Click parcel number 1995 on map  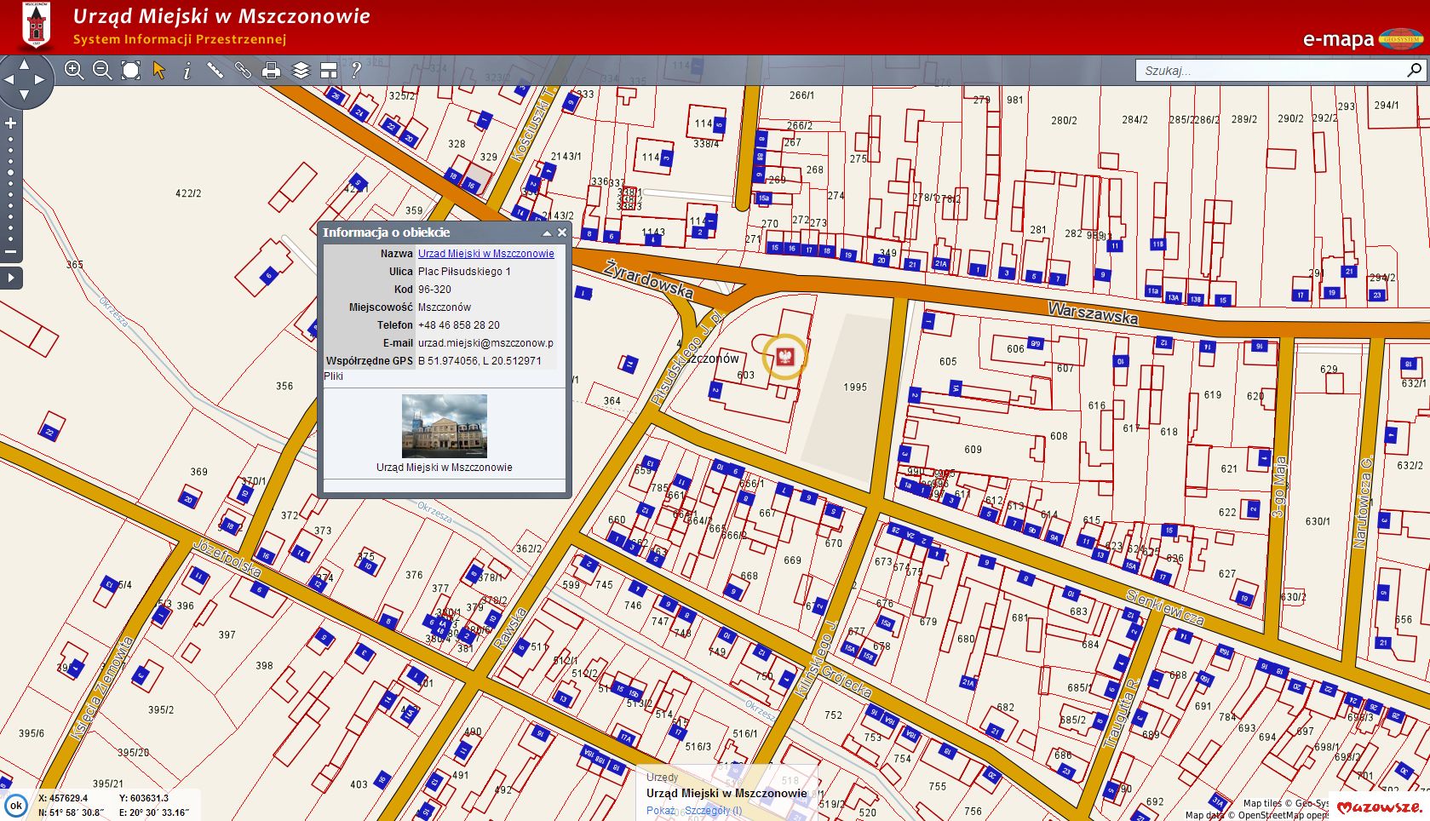[855, 388]
